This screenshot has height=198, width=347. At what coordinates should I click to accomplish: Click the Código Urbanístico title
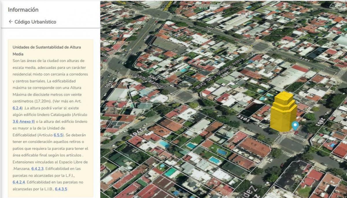[x=35, y=22]
